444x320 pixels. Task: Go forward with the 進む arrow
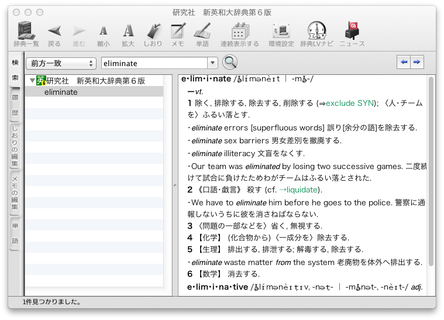click(79, 35)
